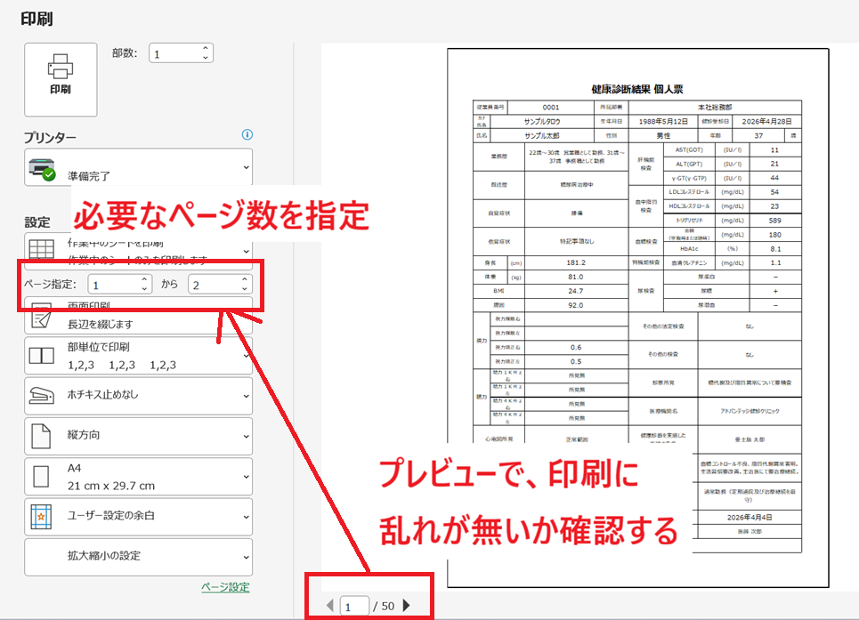Open the custom margins (ユーザー設定の余白) dropdown
Screen dimensions: 859x620
139,517
